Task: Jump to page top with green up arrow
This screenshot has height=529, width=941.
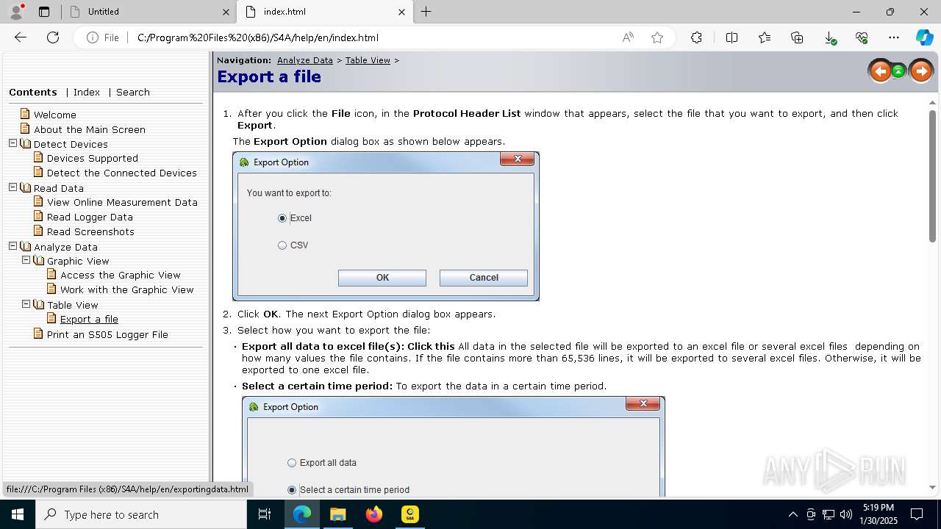Action: point(898,71)
